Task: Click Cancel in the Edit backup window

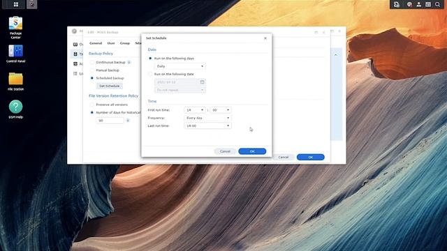Action: coord(284,157)
